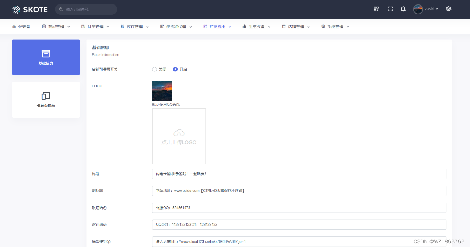Toggle fullscreen mode icon

(x=390, y=9)
